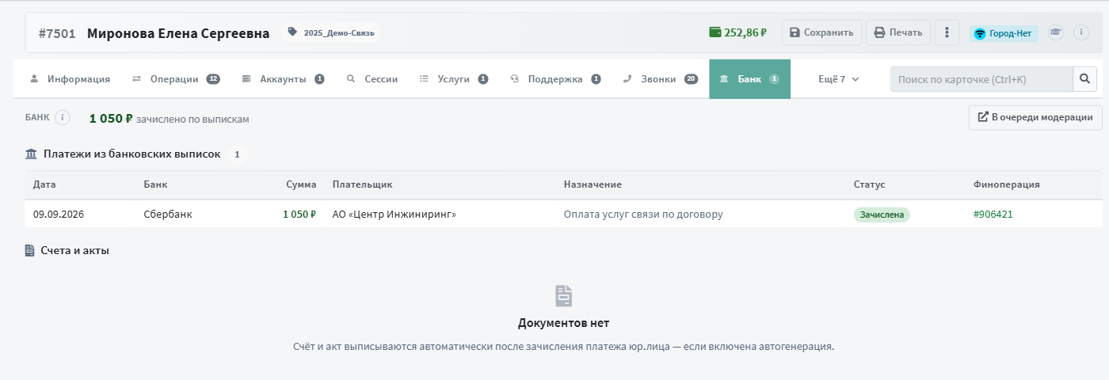Click the Город-Нет provider badge
This screenshot has height=380, width=1109.
click(1004, 33)
